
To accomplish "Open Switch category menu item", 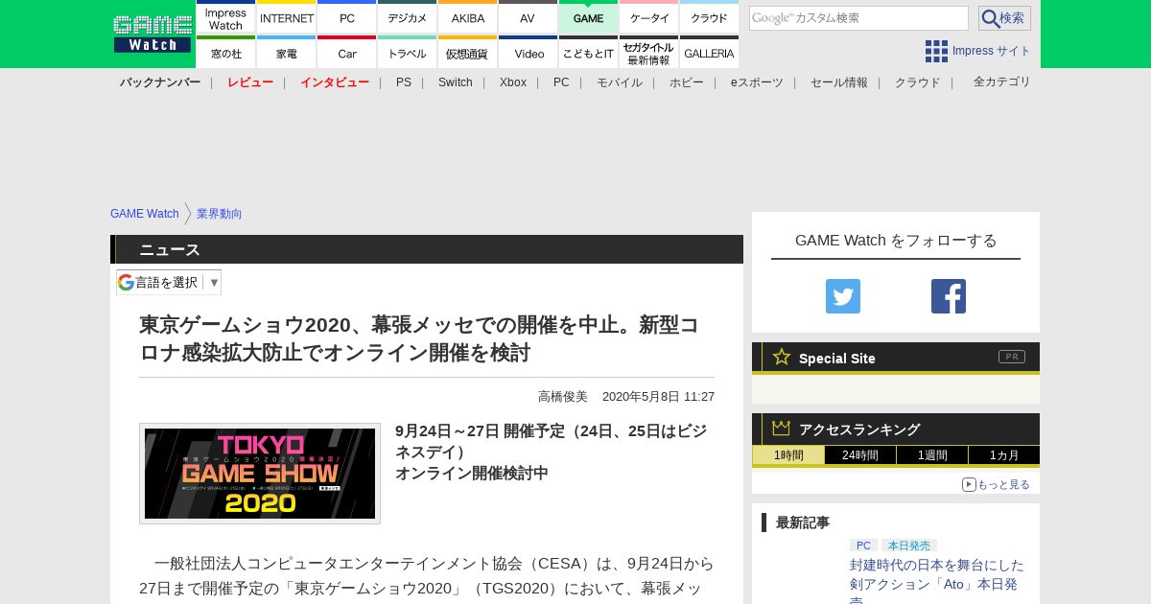I will tap(456, 82).
